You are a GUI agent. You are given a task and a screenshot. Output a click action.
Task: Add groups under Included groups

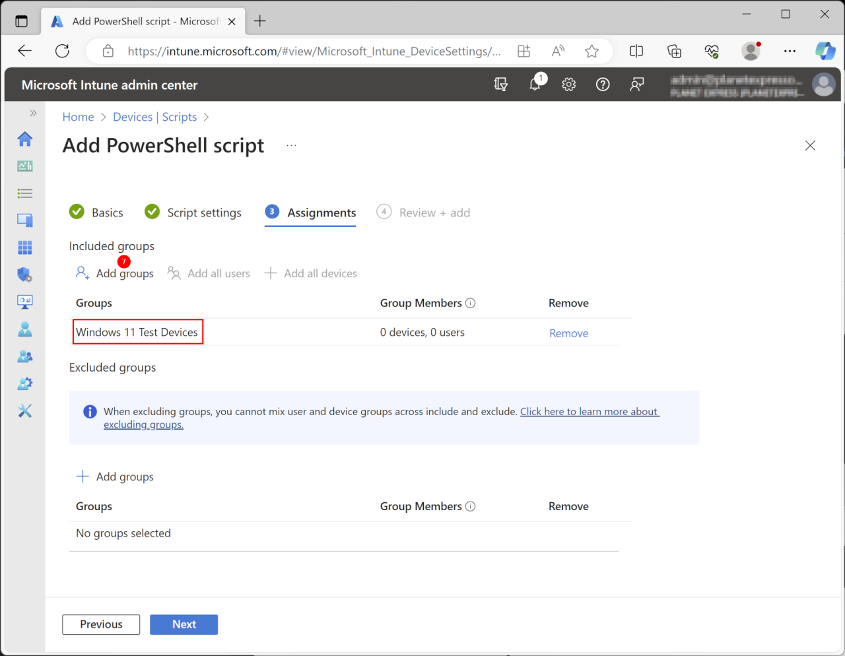click(x=115, y=273)
